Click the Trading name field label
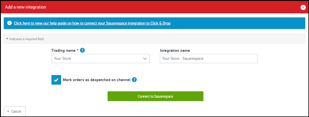The height and width of the screenshot is (117, 309). 63,50
